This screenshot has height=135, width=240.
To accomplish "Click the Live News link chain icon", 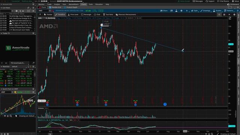I will 28,7.
